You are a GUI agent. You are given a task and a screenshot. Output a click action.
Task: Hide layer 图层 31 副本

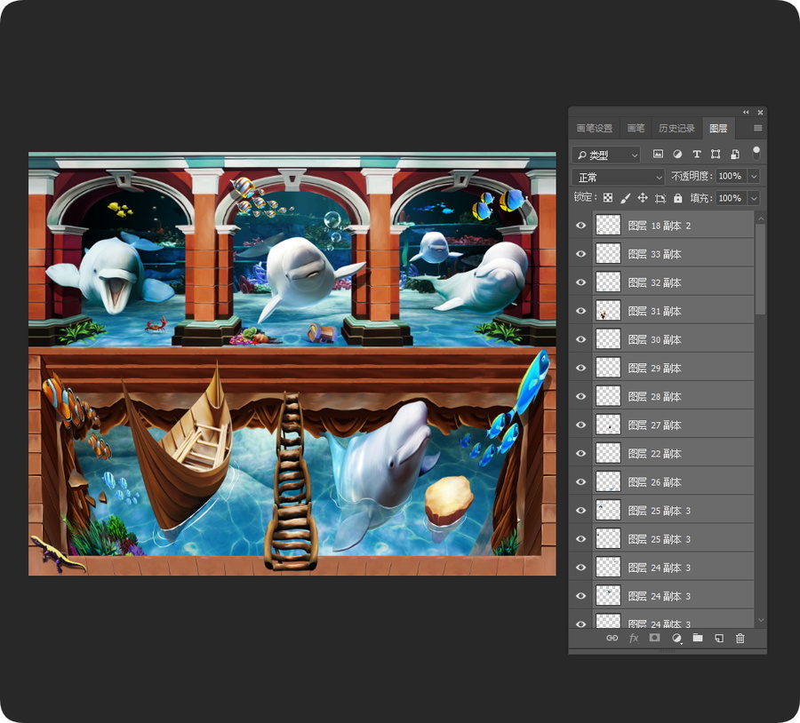pos(580,311)
